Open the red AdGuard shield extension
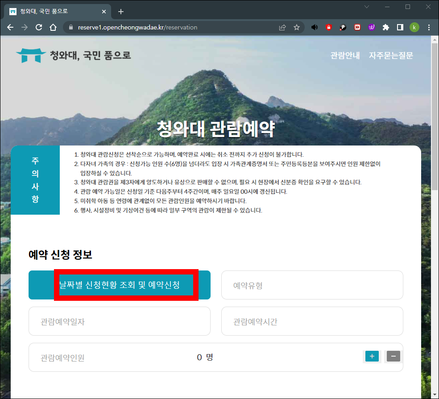This screenshot has width=439, height=399. point(329,27)
